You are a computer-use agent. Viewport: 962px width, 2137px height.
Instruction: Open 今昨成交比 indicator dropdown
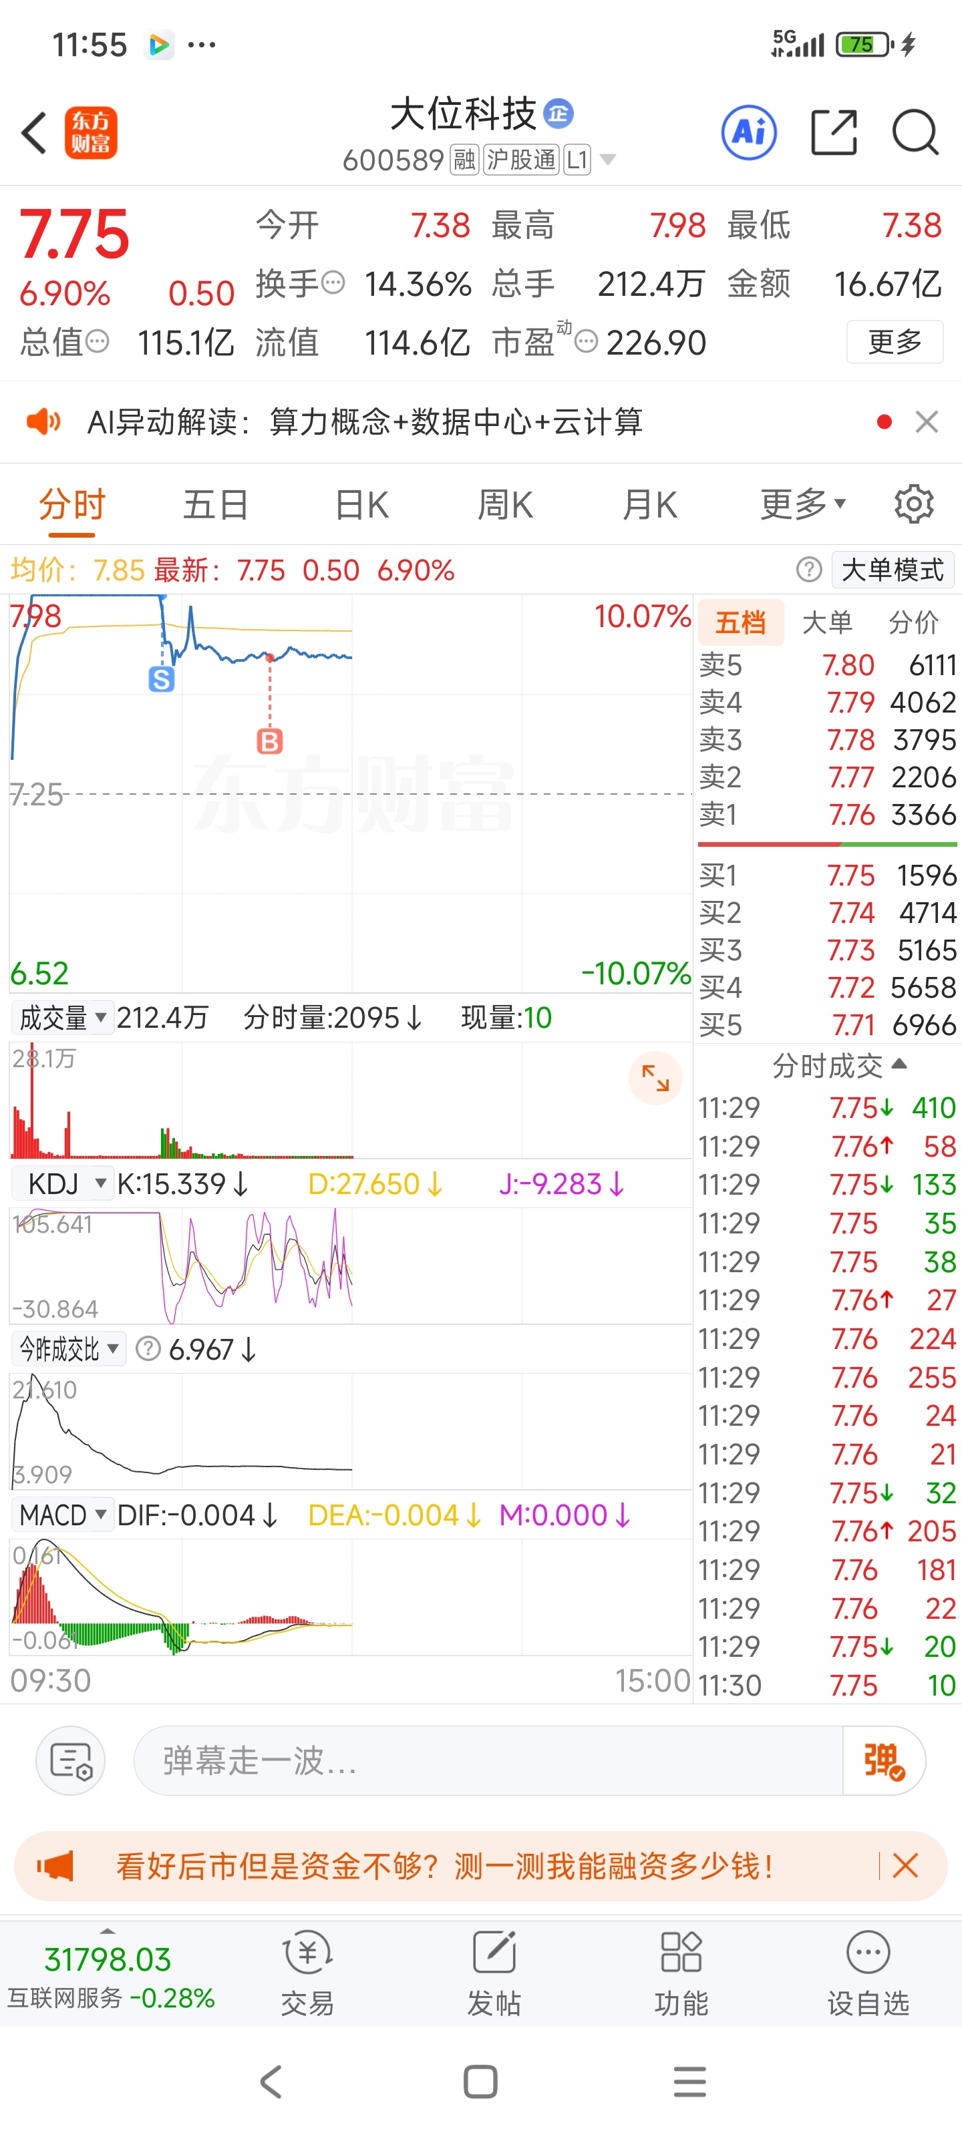pos(69,1349)
